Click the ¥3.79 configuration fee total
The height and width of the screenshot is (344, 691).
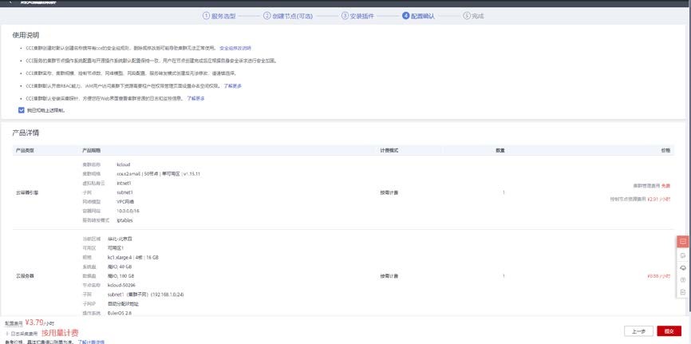click(x=34, y=322)
